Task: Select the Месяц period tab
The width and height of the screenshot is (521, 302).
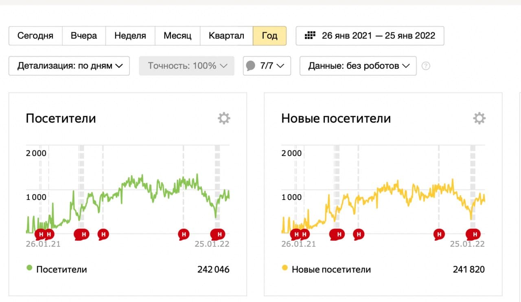Action: click(177, 35)
